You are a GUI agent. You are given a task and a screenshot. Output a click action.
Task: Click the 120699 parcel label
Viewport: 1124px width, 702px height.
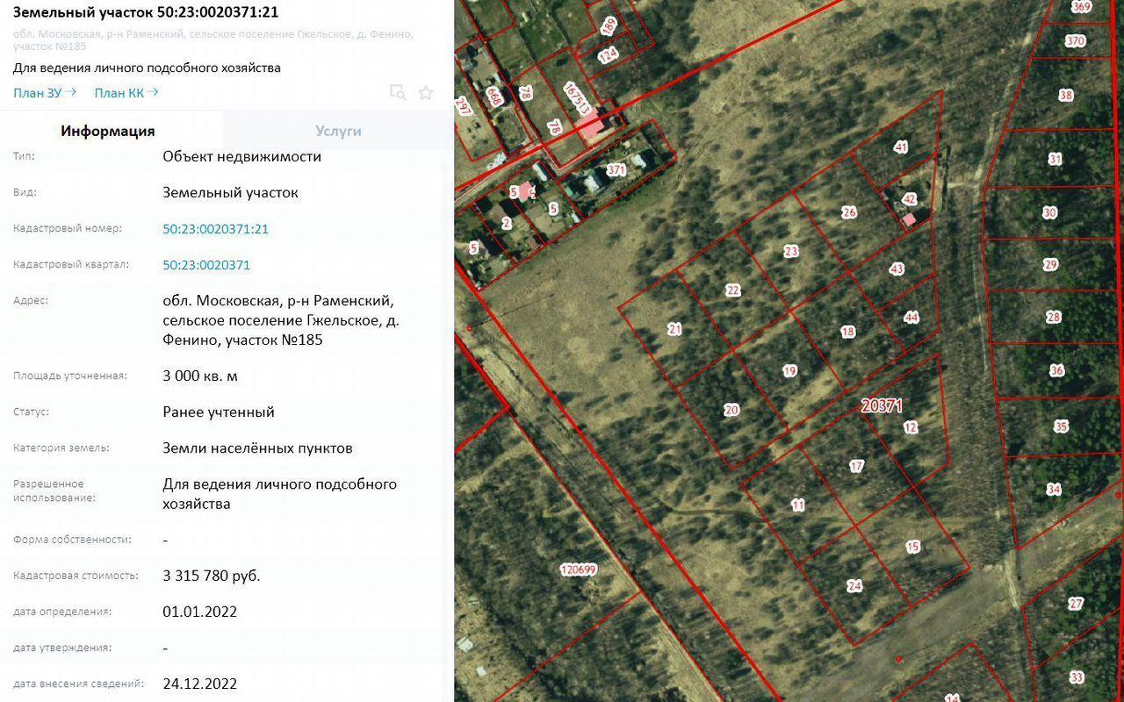point(578,569)
